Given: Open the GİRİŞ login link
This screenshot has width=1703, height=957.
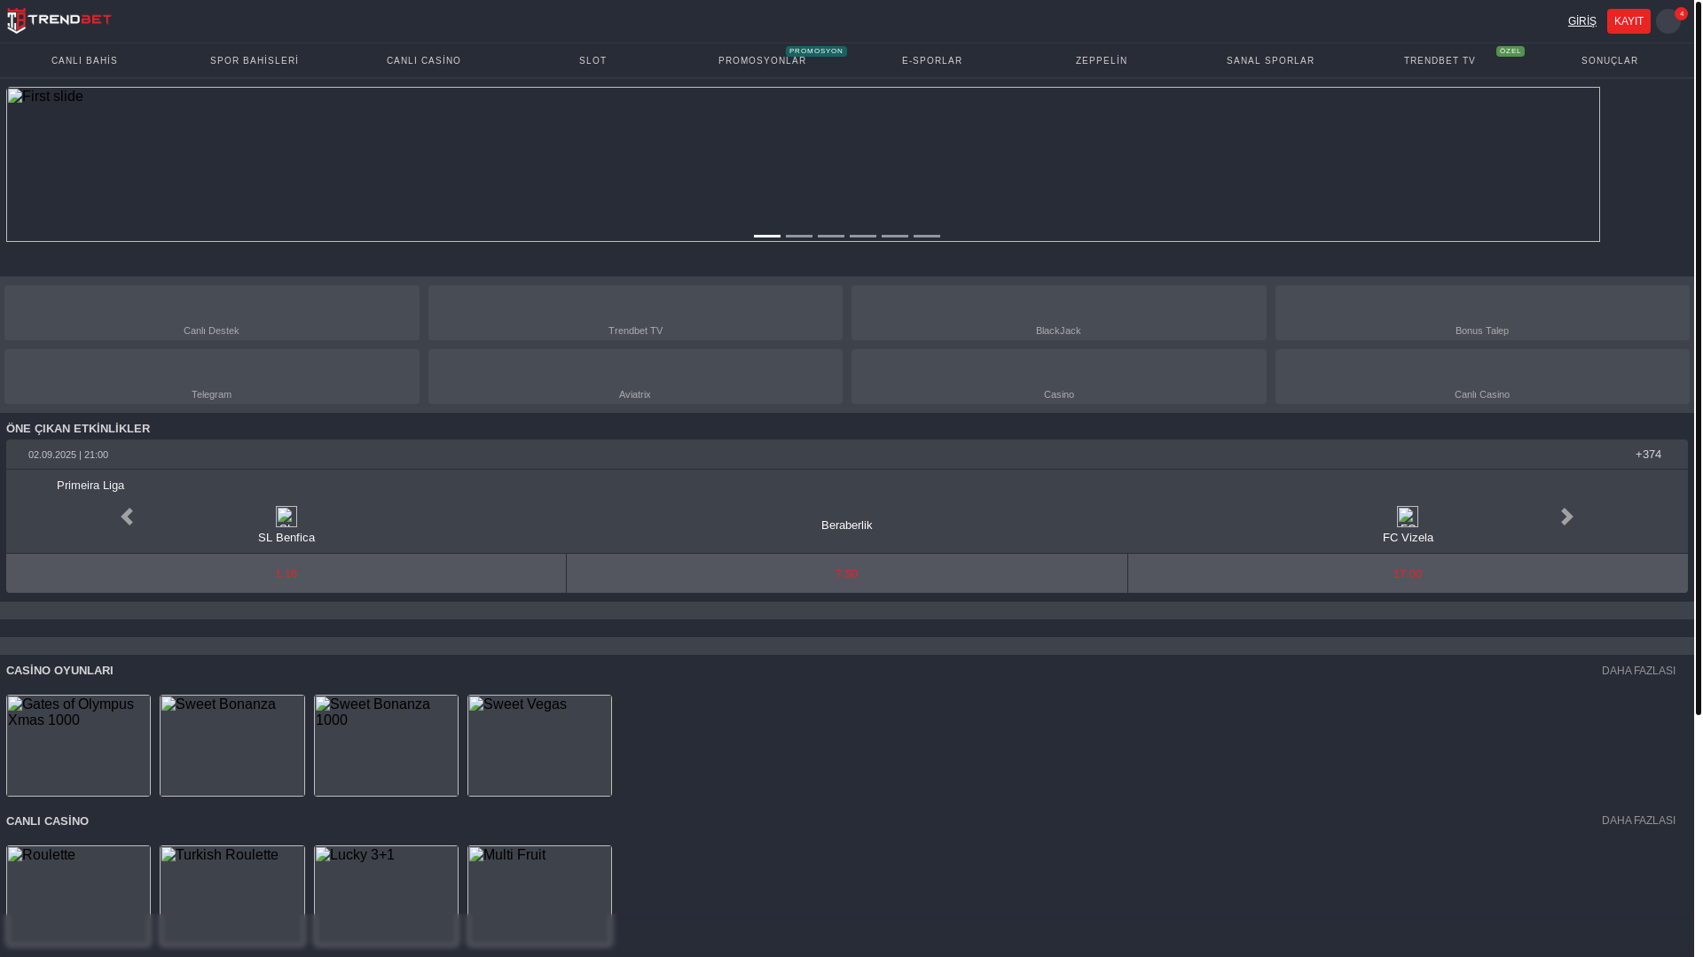Looking at the screenshot, I should 1581,21.
